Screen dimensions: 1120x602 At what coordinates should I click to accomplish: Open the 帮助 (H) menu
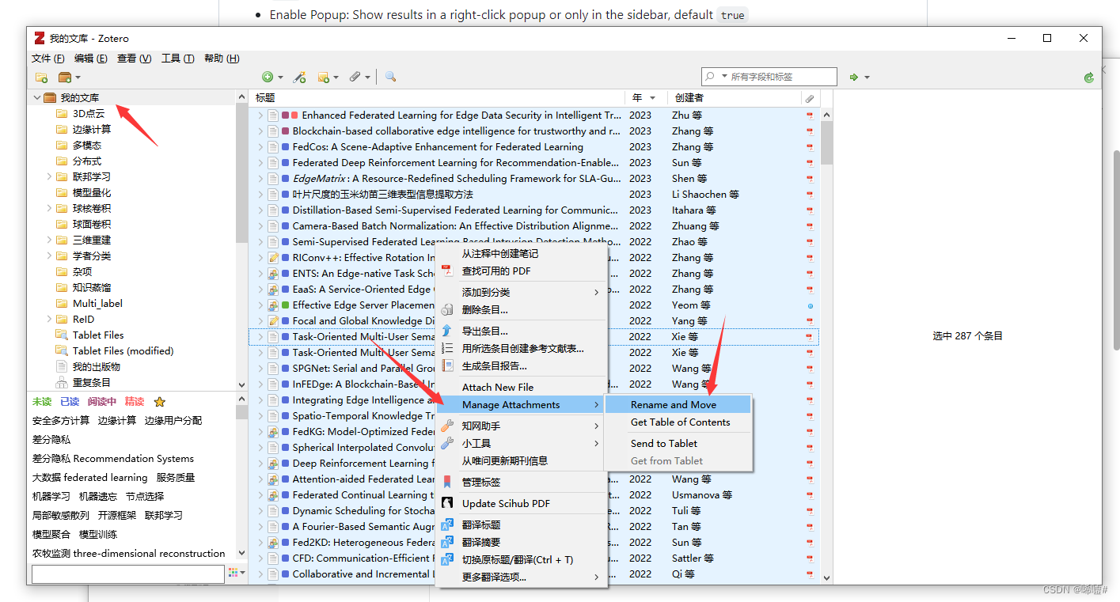tap(222, 59)
